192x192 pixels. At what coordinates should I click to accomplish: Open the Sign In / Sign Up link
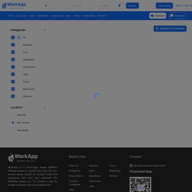(x=184, y=6)
